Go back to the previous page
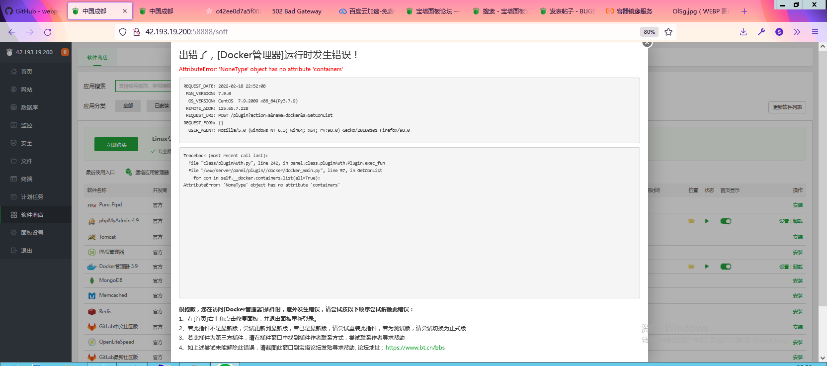The height and width of the screenshot is (366, 827). click(12, 32)
